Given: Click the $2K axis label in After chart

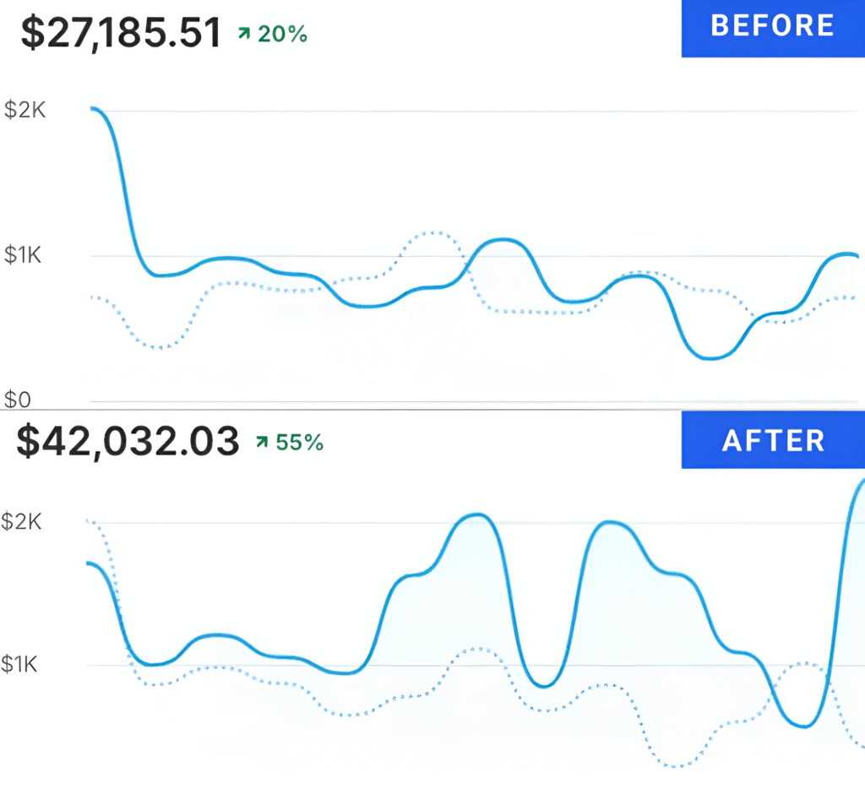Looking at the screenshot, I should click(21, 521).
